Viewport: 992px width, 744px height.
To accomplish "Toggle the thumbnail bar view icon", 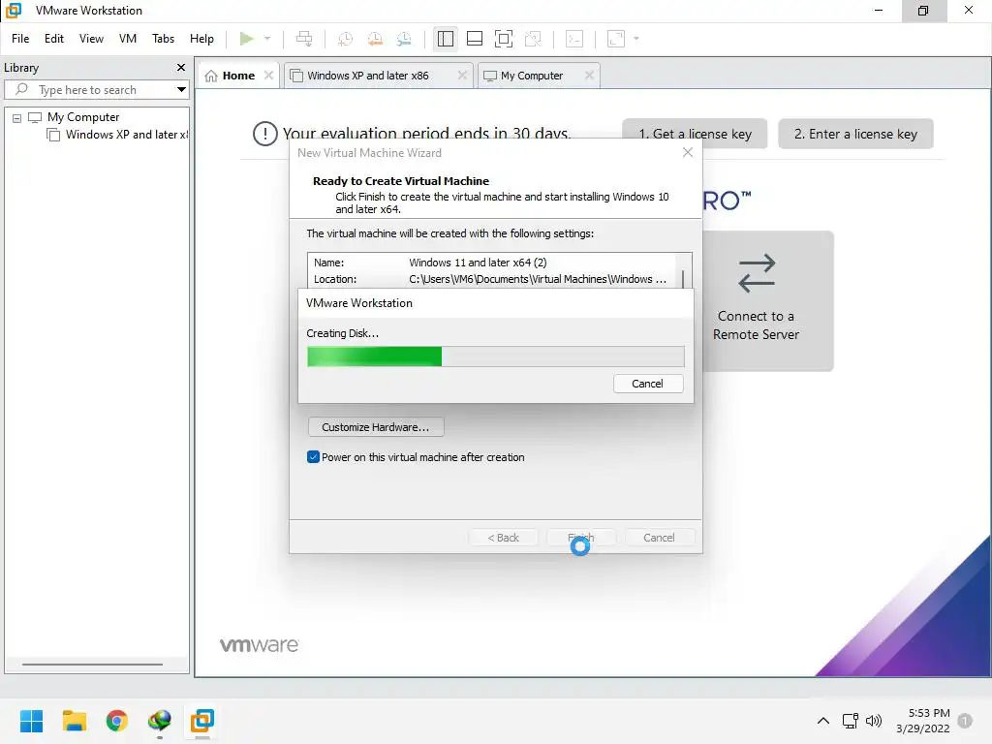I will point(475,39).
